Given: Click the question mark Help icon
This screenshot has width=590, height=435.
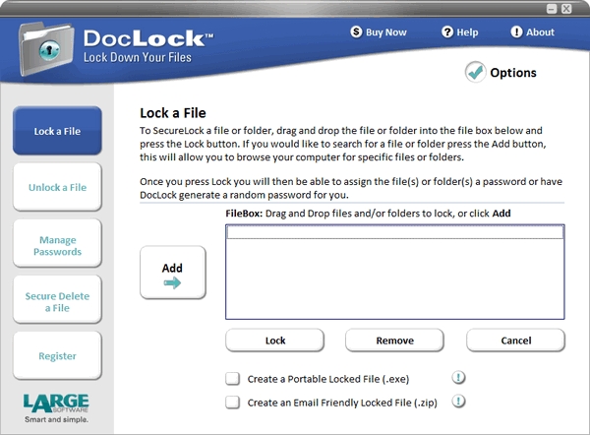Looking at the screenshot, I should pos(447,32).
